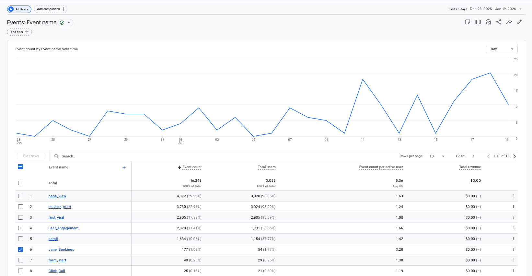Image resolution: width=532 pixels, height=276 pixels.
Task: Check the page_view row checkbox
Action: tap(21, 196)
